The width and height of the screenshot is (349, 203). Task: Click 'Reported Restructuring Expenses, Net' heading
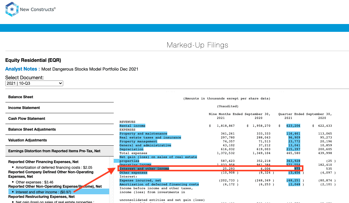click(42, 197)
